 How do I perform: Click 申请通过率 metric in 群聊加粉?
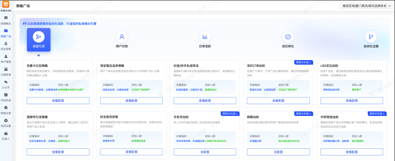pos(256,141)
